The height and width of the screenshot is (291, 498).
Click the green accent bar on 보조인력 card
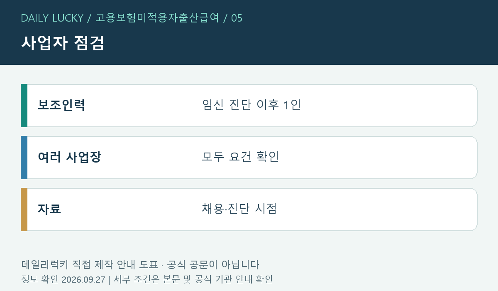pyautogui.click(x=24, y=106)
